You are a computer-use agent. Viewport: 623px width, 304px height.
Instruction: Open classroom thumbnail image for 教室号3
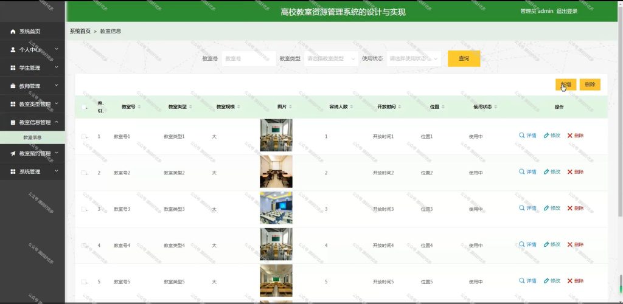(276, 208)
